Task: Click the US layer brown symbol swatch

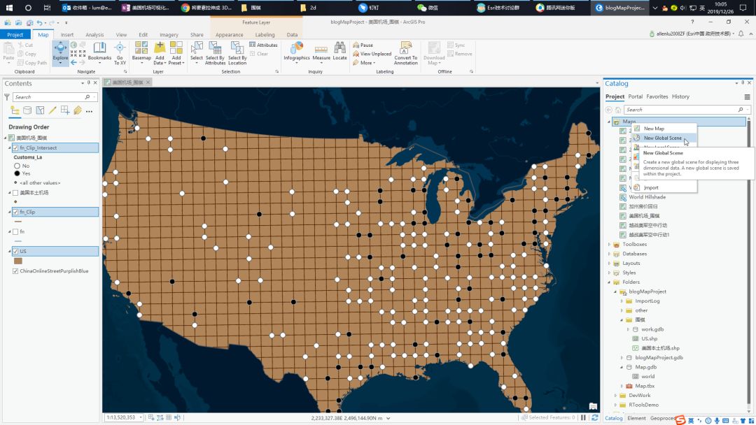Action: 17,261
